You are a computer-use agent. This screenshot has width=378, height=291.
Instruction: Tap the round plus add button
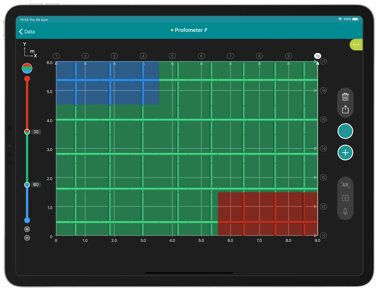click(345, 153)
